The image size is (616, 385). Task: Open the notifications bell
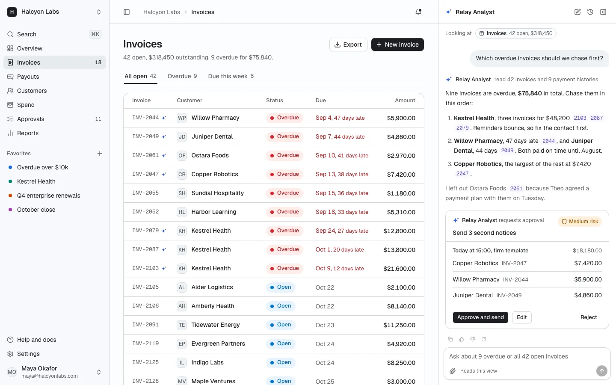click(x=418, y=12)
